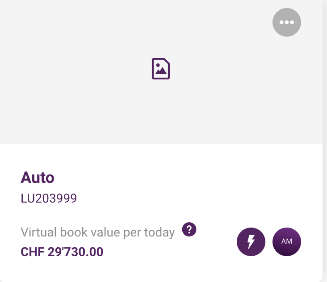
Task: Open the AM user avatar
Action: point(286,241)
